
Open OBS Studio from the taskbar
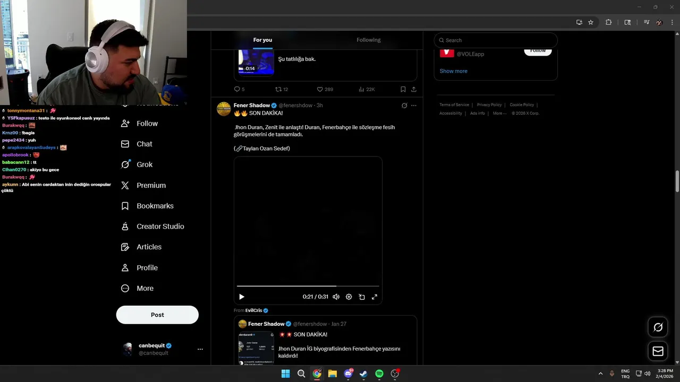(x=395, y=374)
